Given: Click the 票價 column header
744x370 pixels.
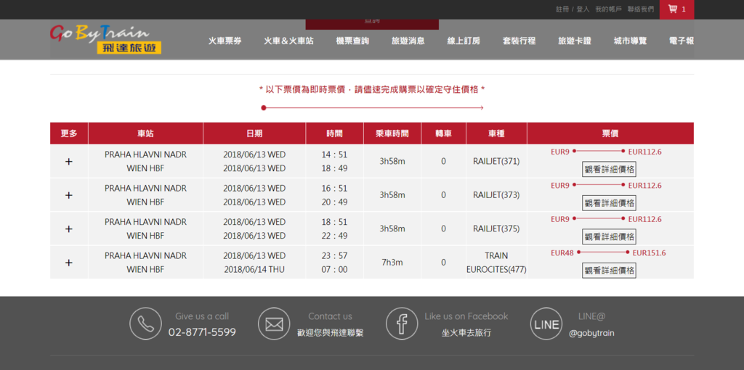Looking at the screenshot, I should pyautogui.click(x=610, y=133).
